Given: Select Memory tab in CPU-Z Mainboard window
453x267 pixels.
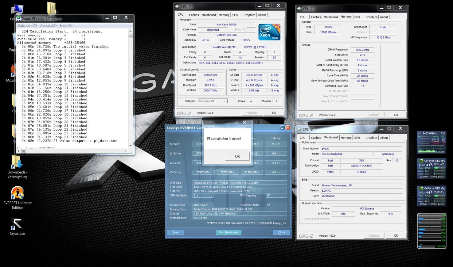Looking at the screenshot, I should point(346,138).
